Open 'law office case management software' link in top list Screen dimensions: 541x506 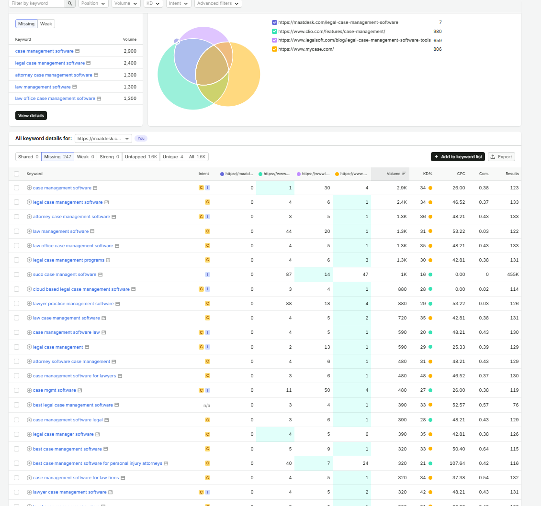click(x=55, y=99)
